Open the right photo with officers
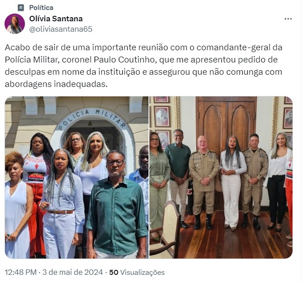Viewport: 302px width, 283px height. (221, 177)
